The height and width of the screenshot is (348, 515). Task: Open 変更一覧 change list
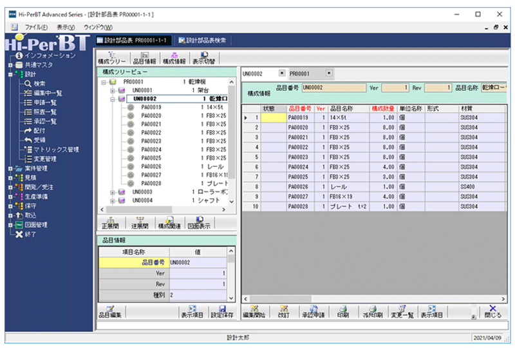[402, 311]
